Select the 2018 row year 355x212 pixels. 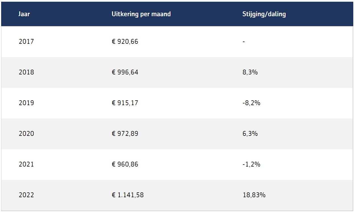point(26,72)
